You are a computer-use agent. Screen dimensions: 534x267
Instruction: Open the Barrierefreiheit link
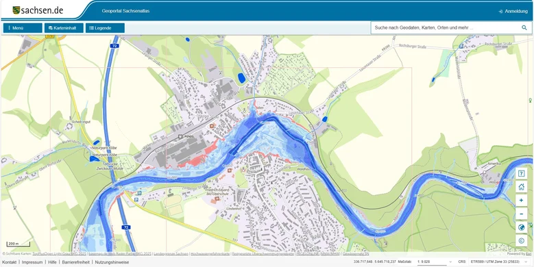point(76,262)
